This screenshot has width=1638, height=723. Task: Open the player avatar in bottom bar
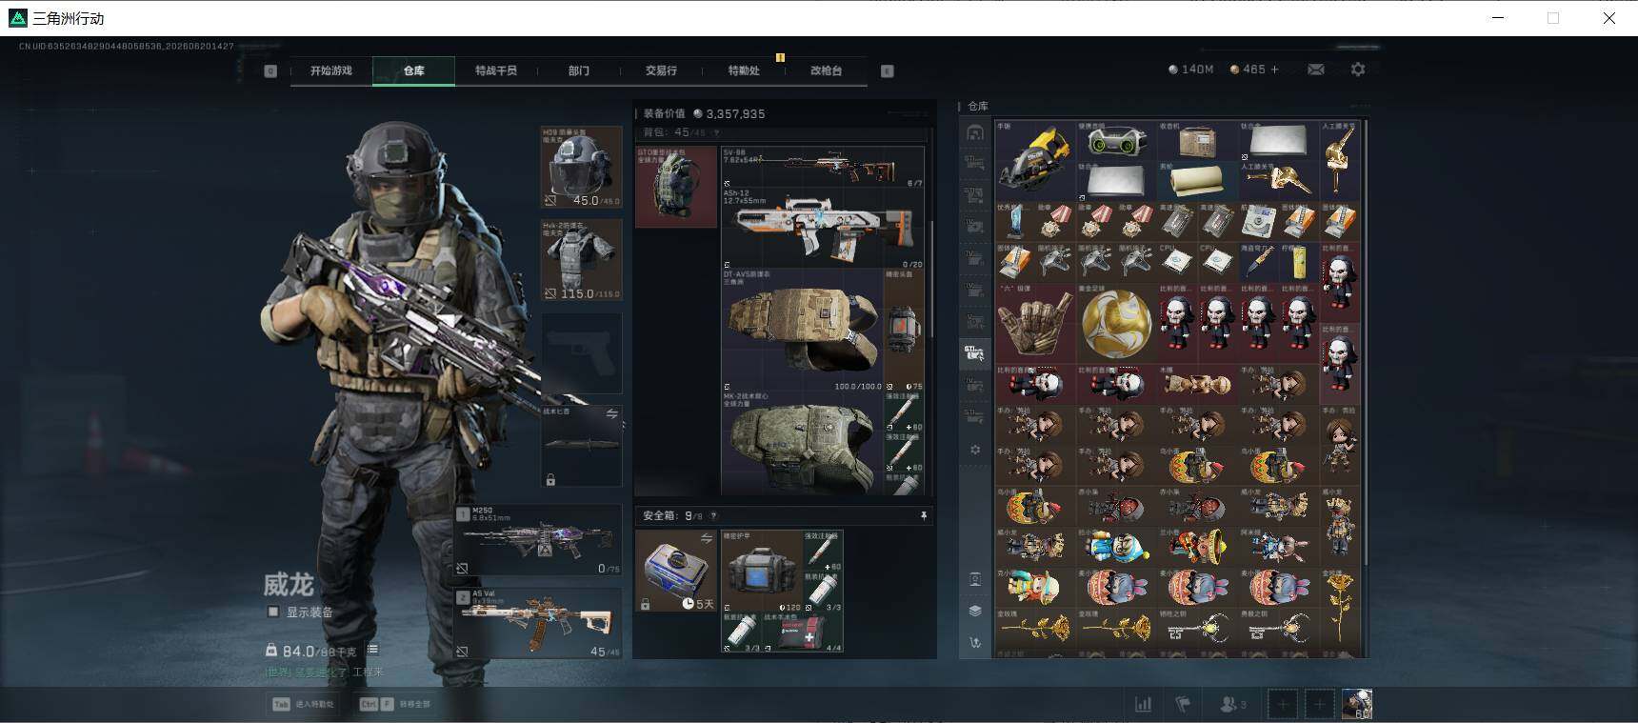[x=1357, y=705]
